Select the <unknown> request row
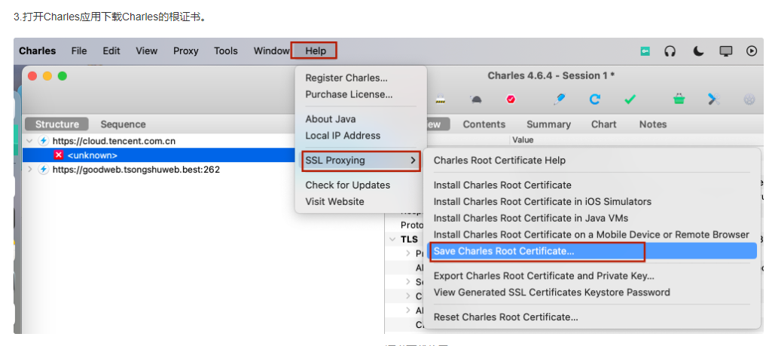Viewport: 766px width, 346px height. tap(159, 155)
